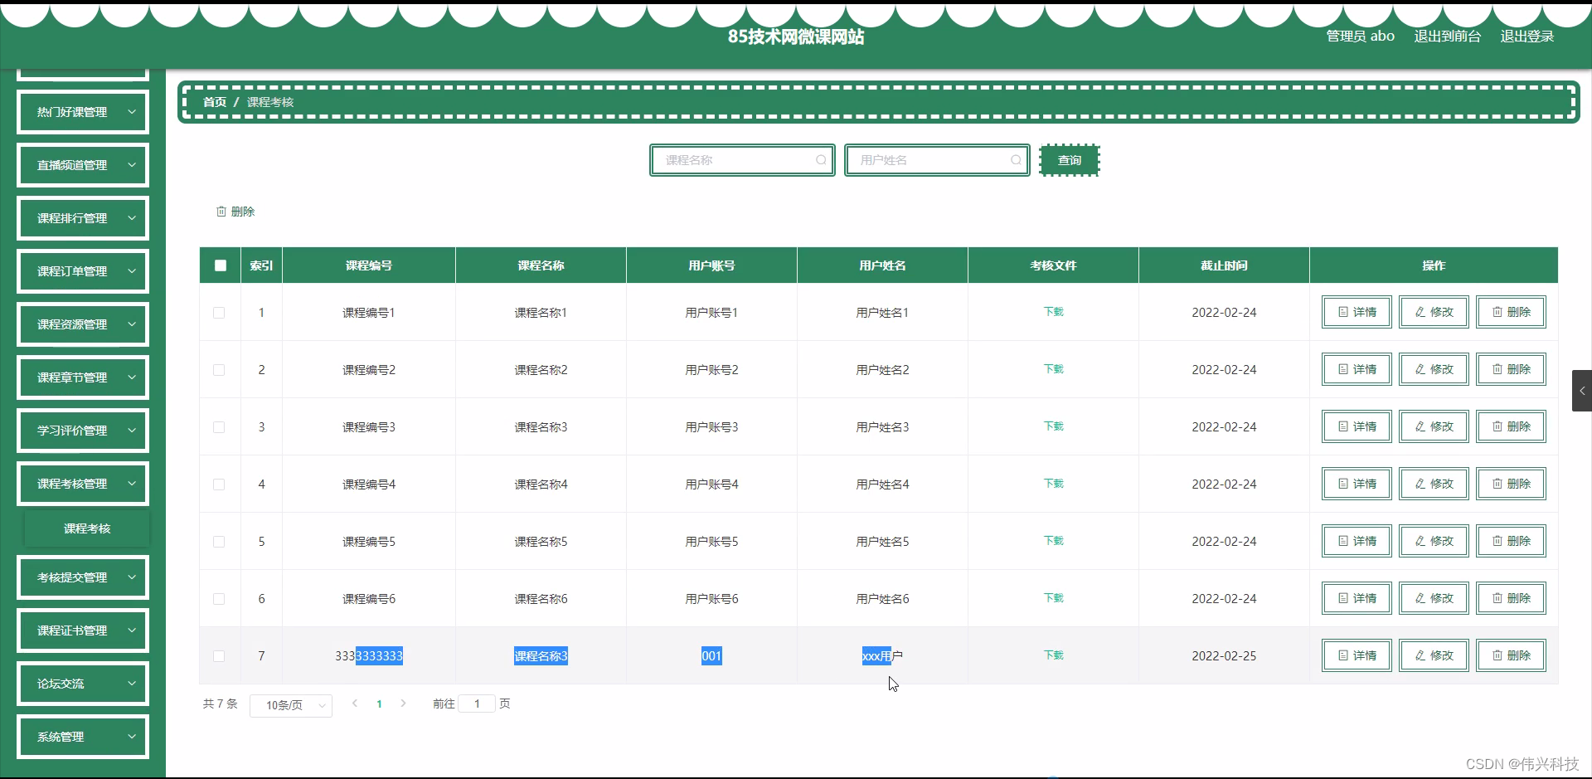Screen dimensions: 1592x779
Task: Download the 考核文件 for 课程名称2
Action: (x=1052, y=369)
